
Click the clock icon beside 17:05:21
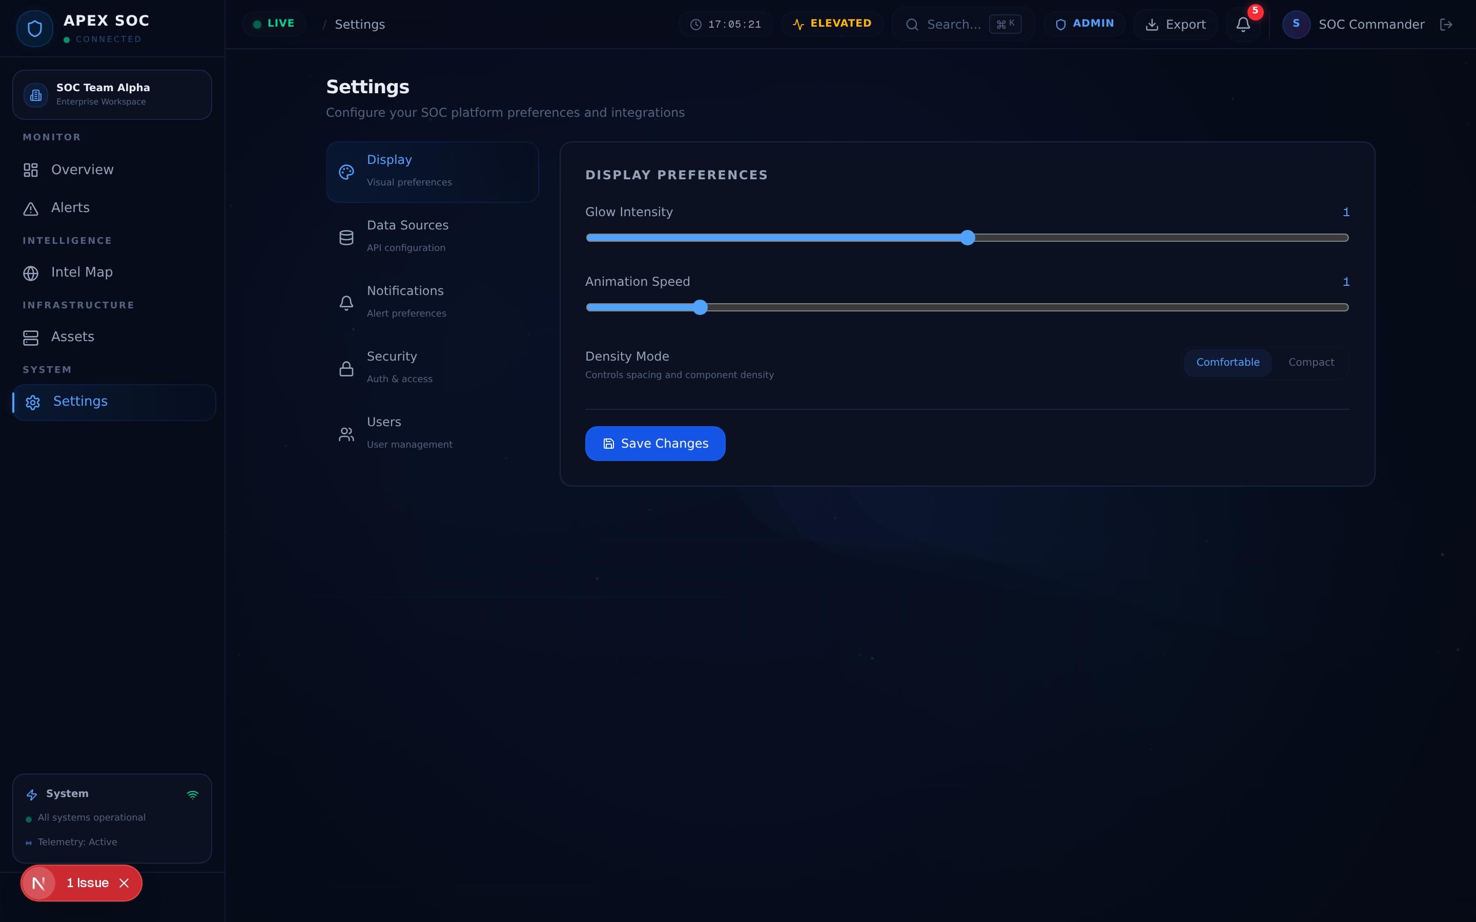coord(695,25)
